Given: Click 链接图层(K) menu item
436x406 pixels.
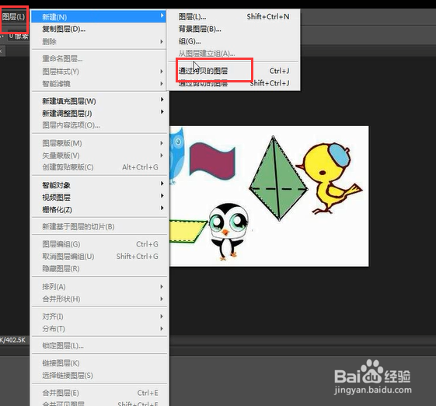Looking at the screenshot, I should click(x=99, y=363).
